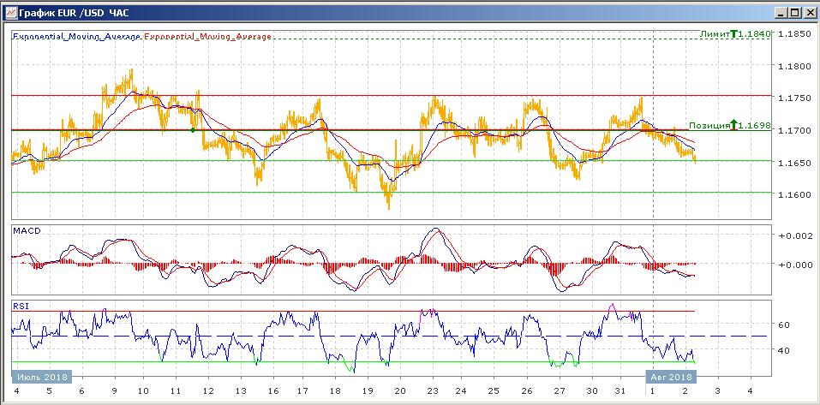
Task: Click the Июль 2018 month label
Action: 42,376
